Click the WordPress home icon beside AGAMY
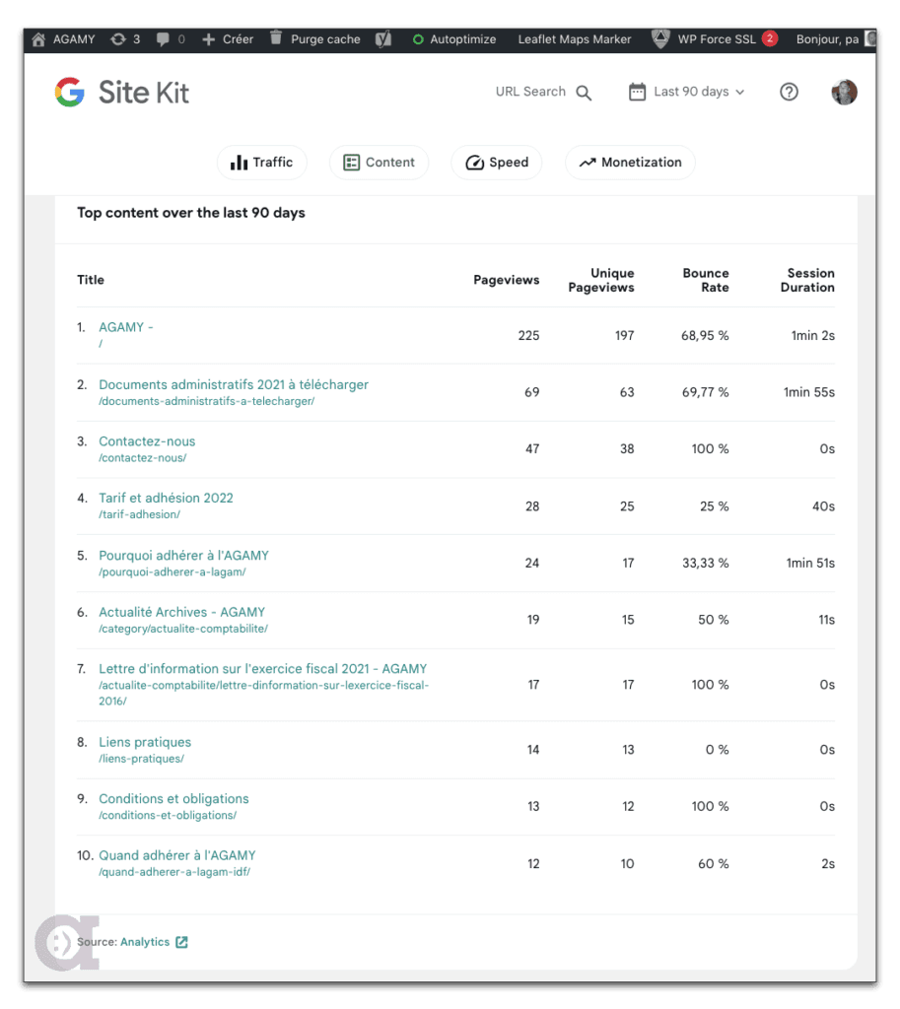 (x=38, y=39)
